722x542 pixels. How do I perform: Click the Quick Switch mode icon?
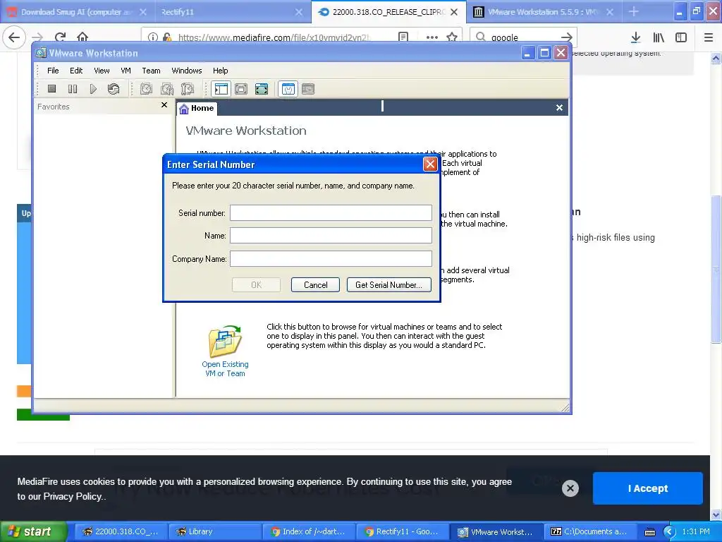point(241,88)
